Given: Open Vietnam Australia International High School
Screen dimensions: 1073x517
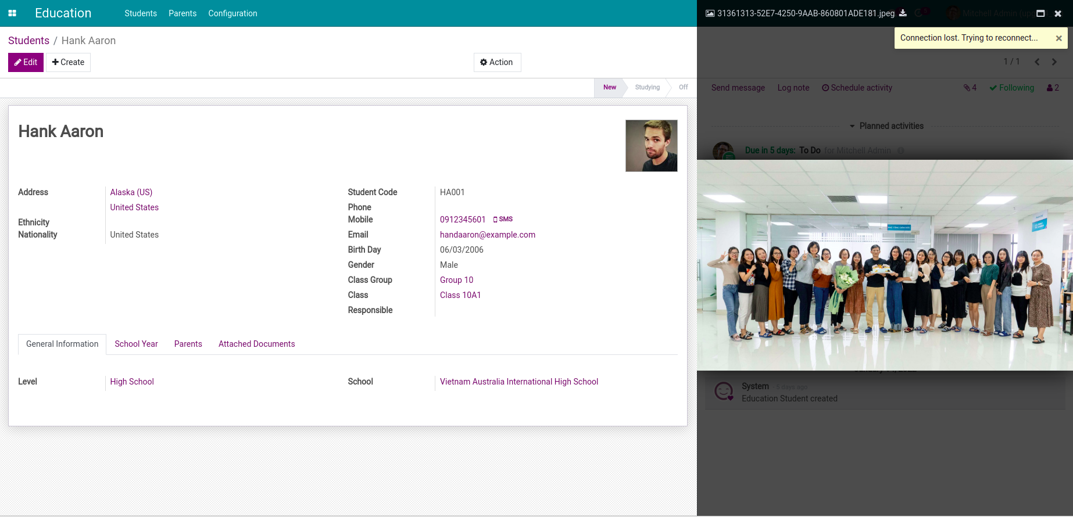Looking at the screenshot, I should click(x=519, y=382).
